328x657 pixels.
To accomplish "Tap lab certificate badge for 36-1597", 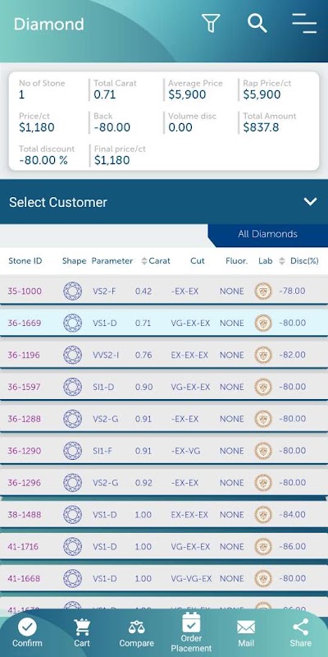I will (x=263, y=387).
